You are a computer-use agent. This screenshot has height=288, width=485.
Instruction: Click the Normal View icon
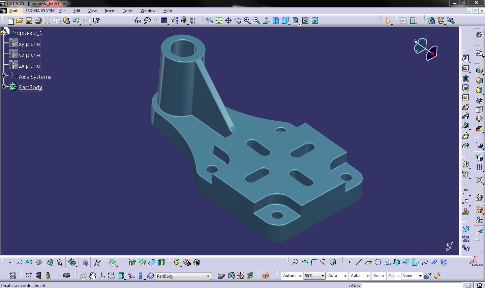click(x=266, y=21)
